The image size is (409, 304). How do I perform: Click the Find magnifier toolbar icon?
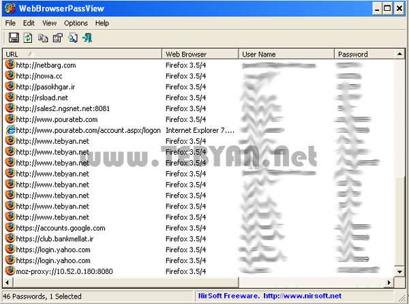point(73,38)
